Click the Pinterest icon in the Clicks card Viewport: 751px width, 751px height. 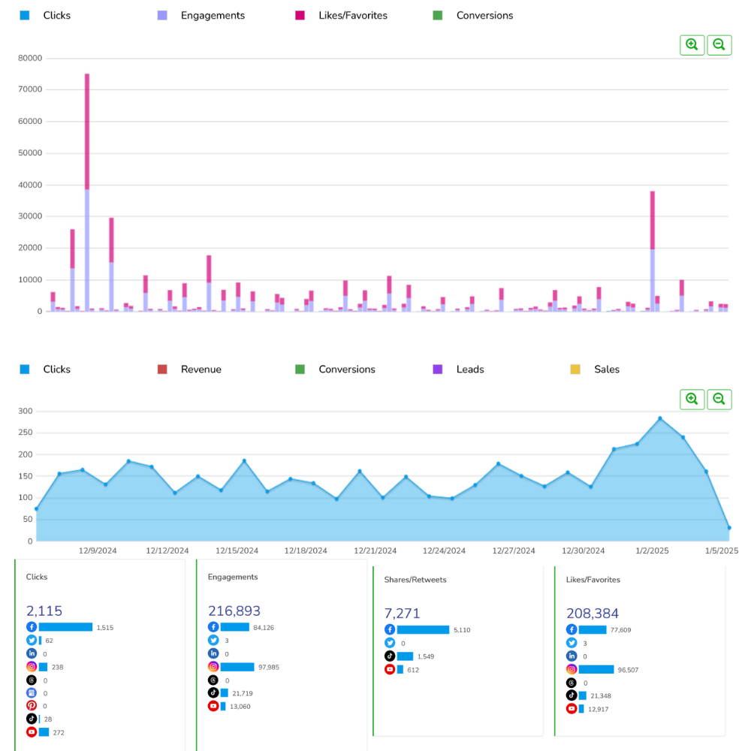[32, 706]
